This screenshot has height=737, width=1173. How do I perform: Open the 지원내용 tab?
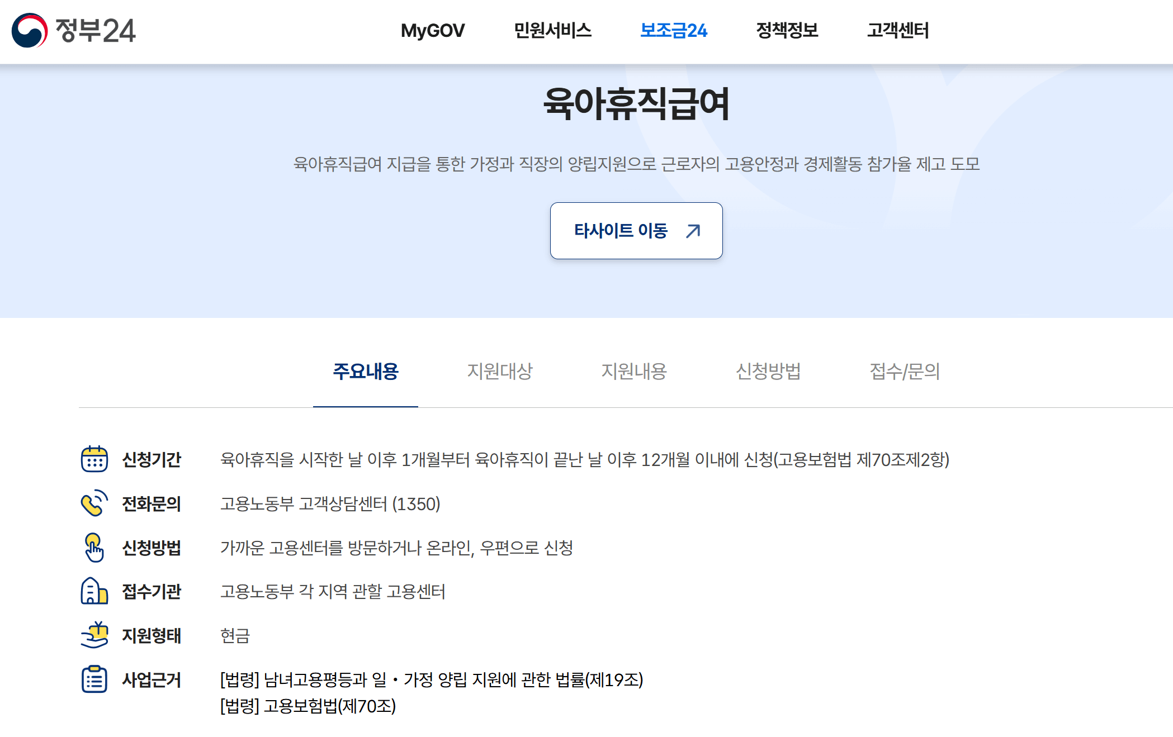[x=634, y=372]
